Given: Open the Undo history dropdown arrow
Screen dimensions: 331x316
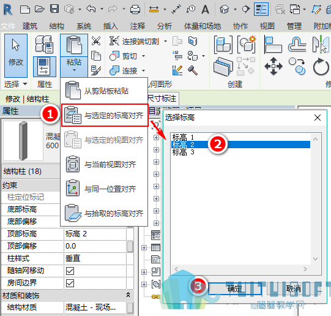Looking at the screenshot, I should tap(102, 9).
